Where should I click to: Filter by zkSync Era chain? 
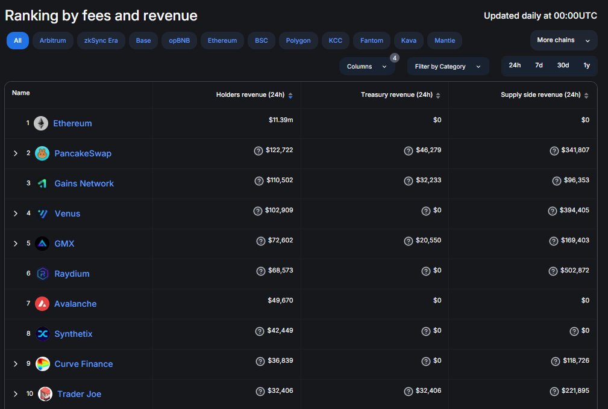101,41
